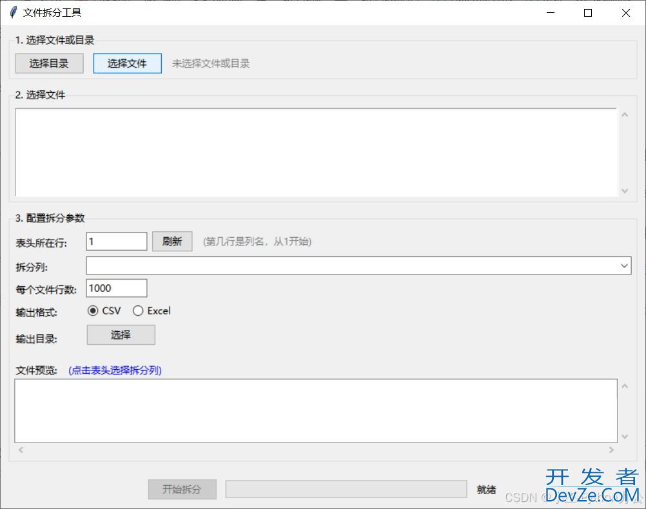Open the 拆分列 dropdown list

(623, 265)
